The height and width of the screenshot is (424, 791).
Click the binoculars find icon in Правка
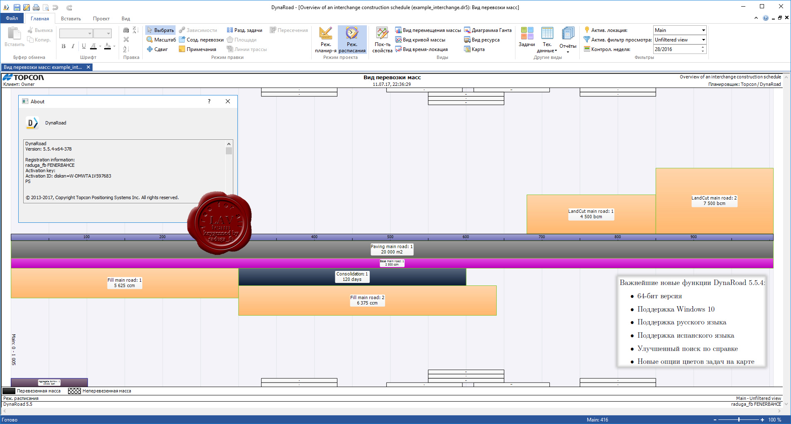click(x=126, y=30)
